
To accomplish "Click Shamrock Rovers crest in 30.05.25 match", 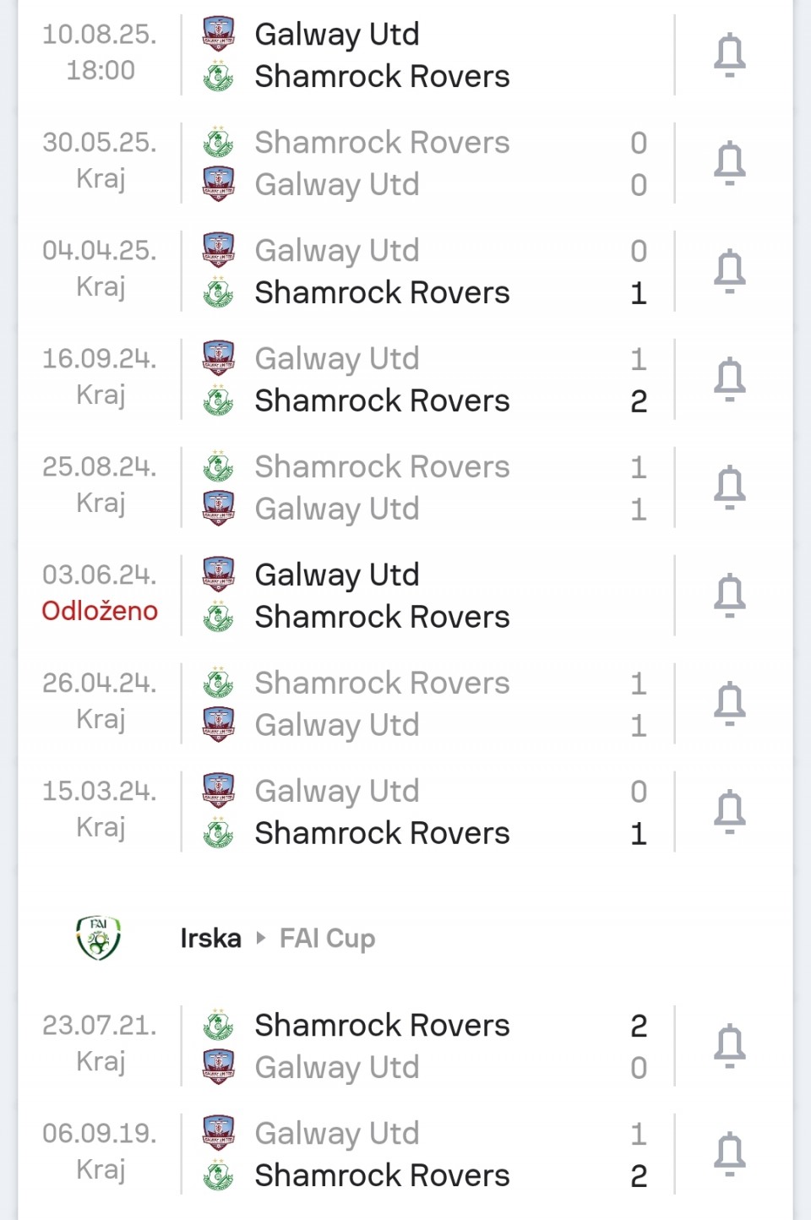I will [x=219, y=142].
